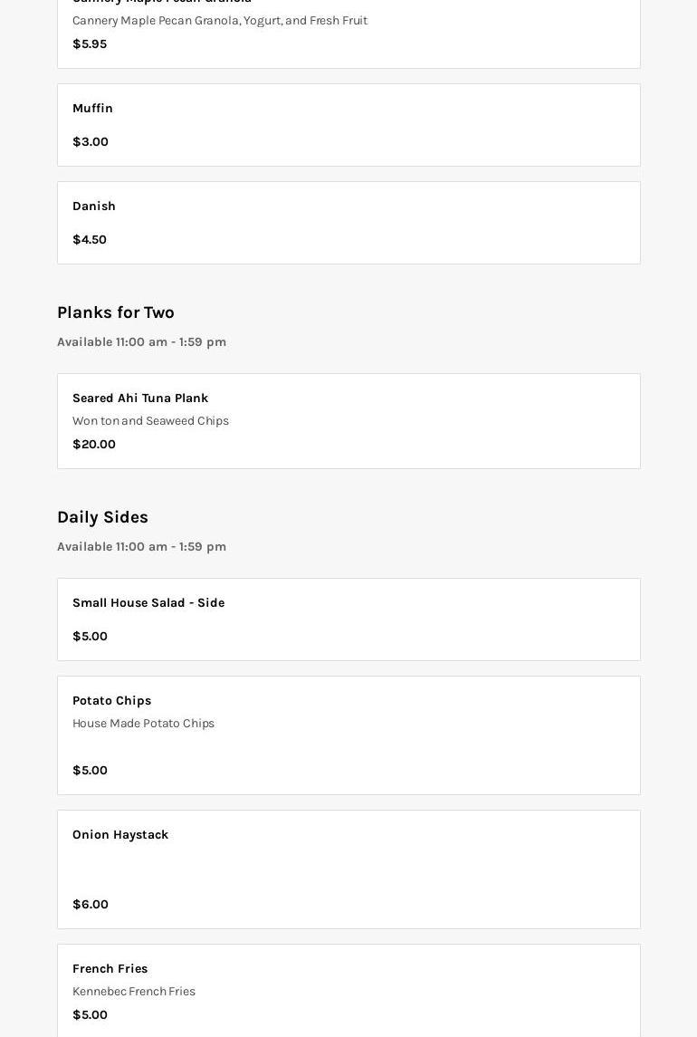Choose the Small House Salad - Side item
The width and height of the screenshot is (697, 1037).
(x=148, y=603)
